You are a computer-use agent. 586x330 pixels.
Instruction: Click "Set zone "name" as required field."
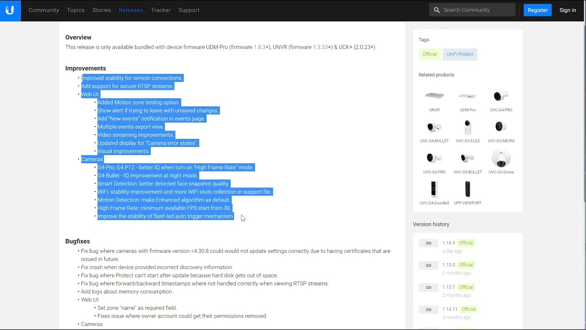tap(137, 308)
